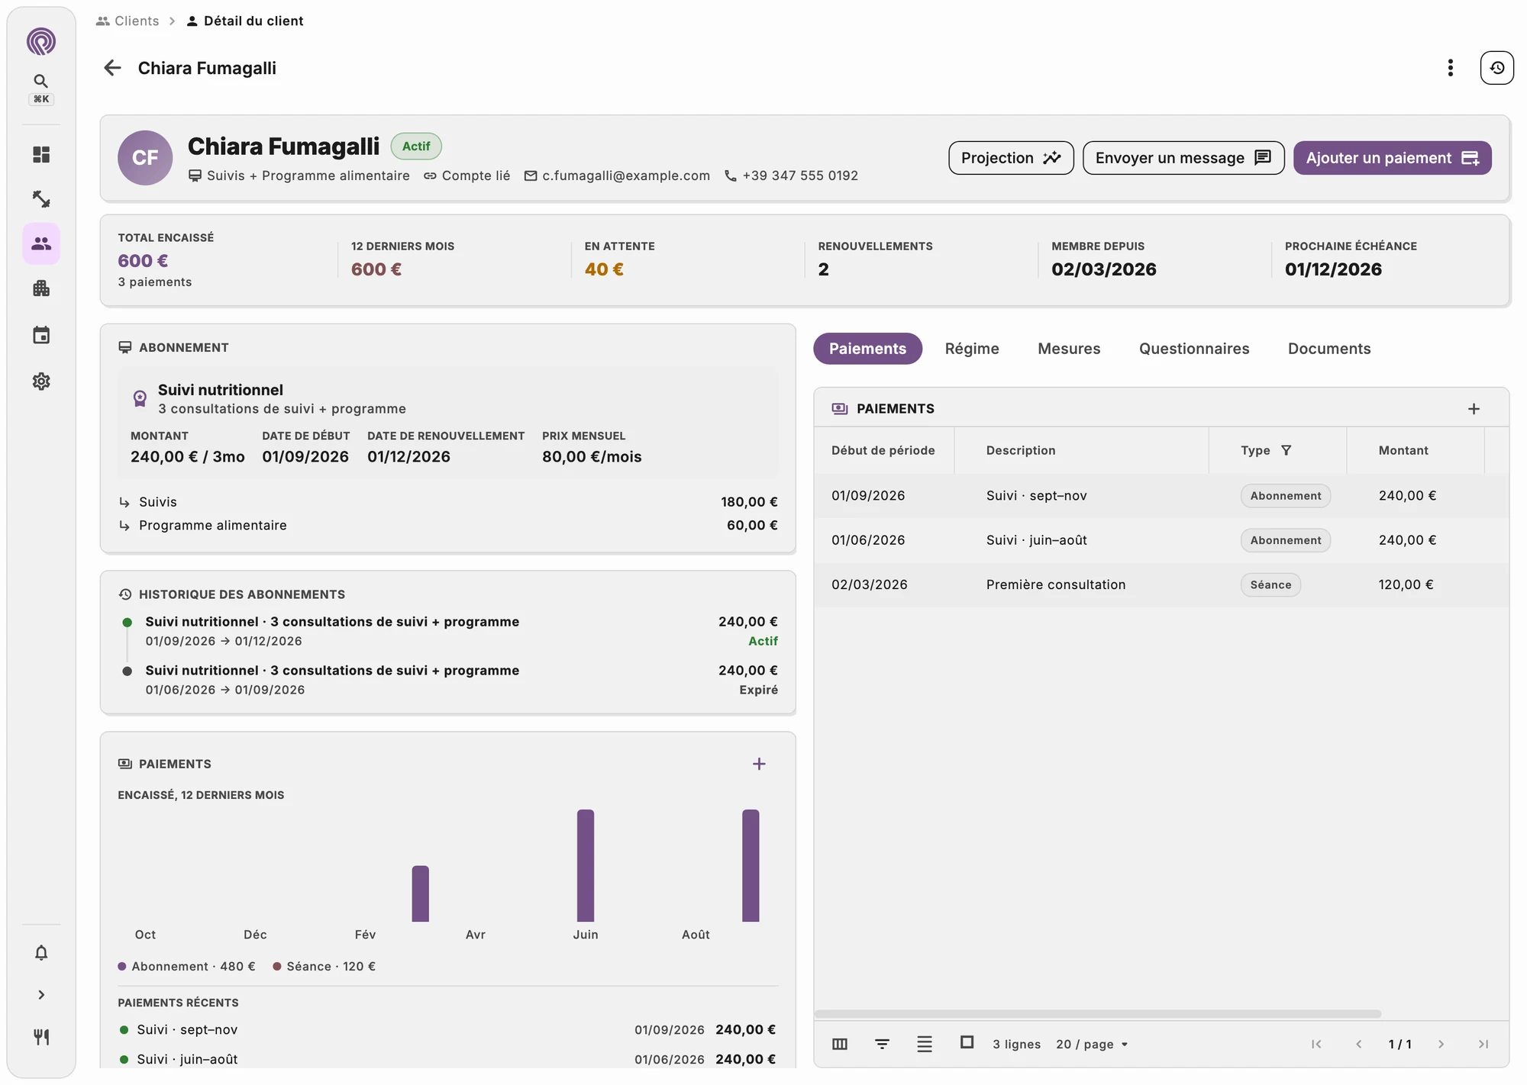
Task: Toggle the table selection square icon
Action: click(x=967, y=1042)
